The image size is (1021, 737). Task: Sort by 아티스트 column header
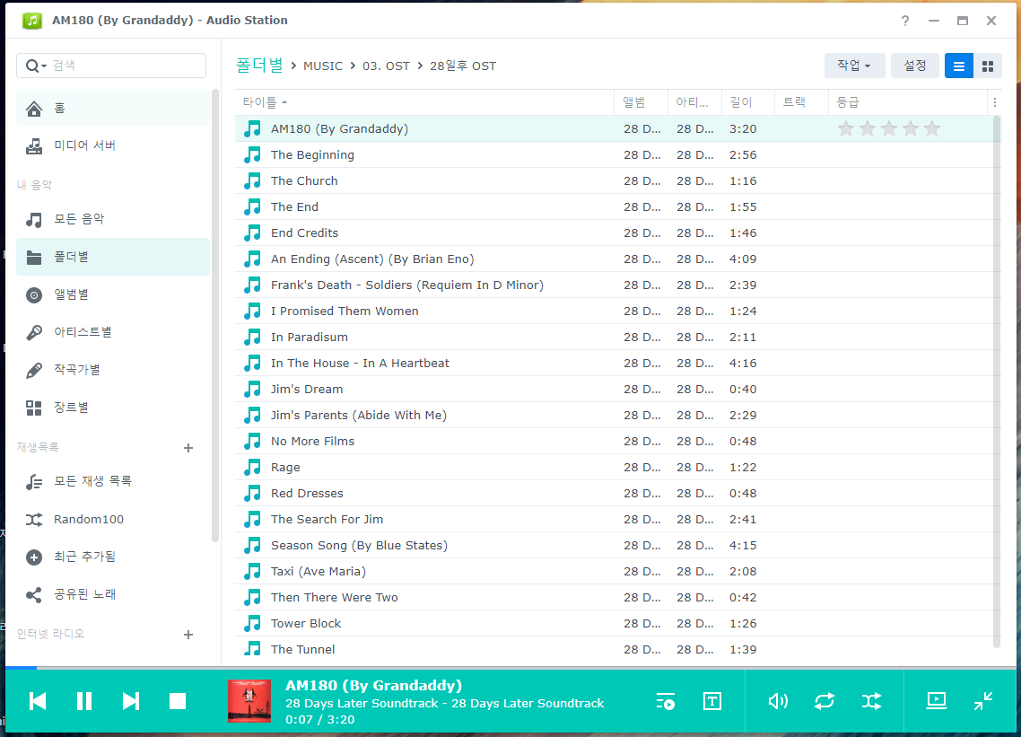pos(694,102)
